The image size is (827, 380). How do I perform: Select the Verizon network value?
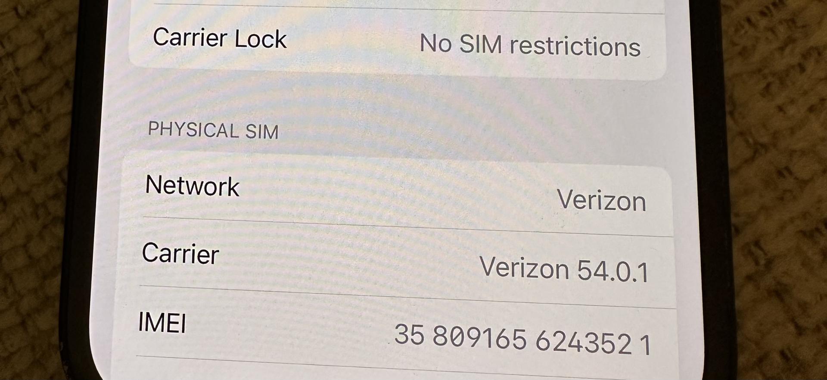click(602, 200)
